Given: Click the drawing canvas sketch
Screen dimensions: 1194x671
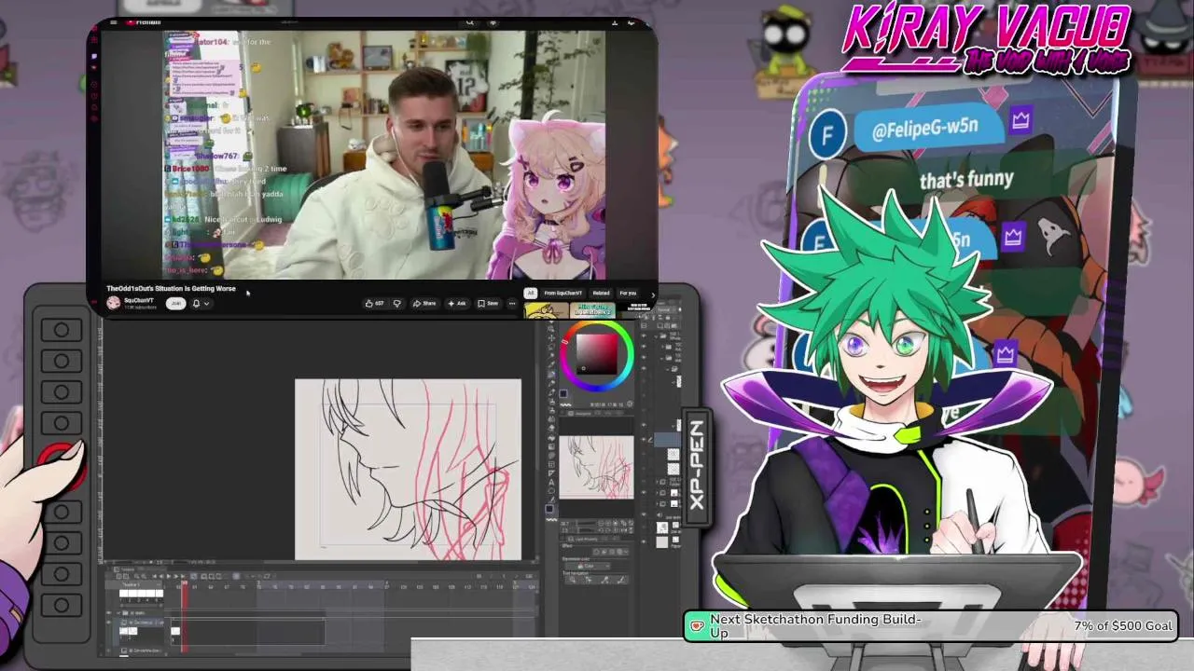Looking at the screenshot, I should pyautogui.click(x=408, y=470).
